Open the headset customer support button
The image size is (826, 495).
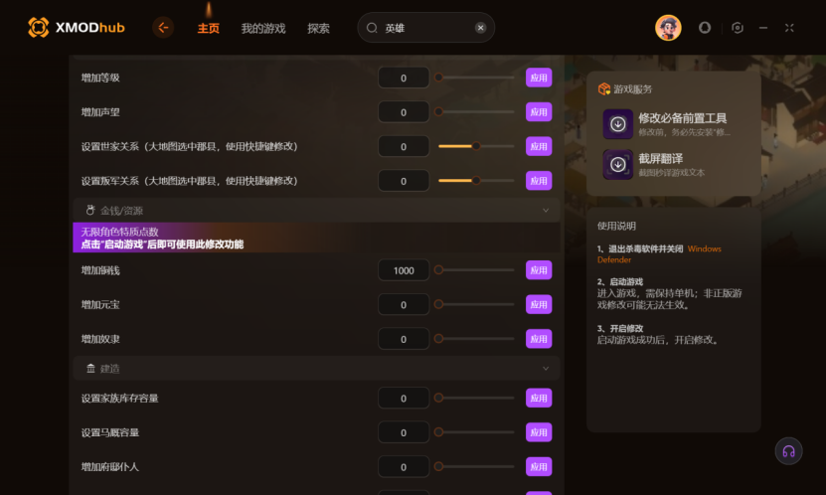click(x=788, y=451)
